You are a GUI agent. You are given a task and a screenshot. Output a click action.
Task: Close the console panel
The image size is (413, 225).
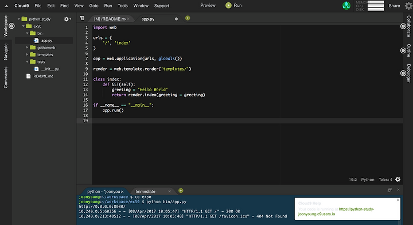[398, 189]
